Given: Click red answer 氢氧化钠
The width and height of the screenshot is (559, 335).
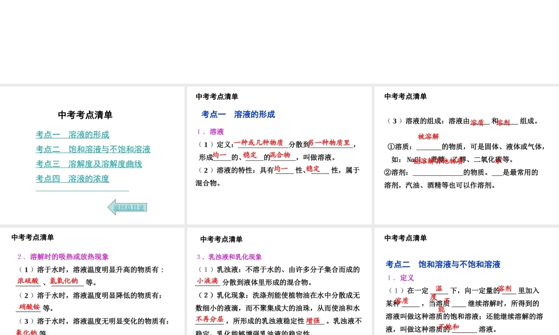Looking at the screenshot, I should pyautogui.click(x=64, y=281).
